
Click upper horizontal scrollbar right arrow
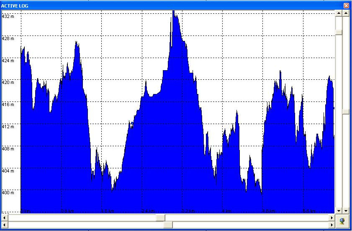332,218
